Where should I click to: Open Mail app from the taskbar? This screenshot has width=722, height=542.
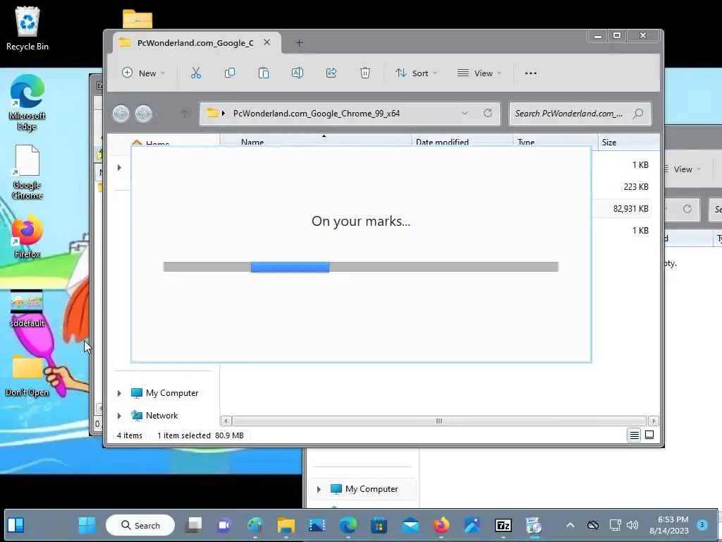point(410,525)
